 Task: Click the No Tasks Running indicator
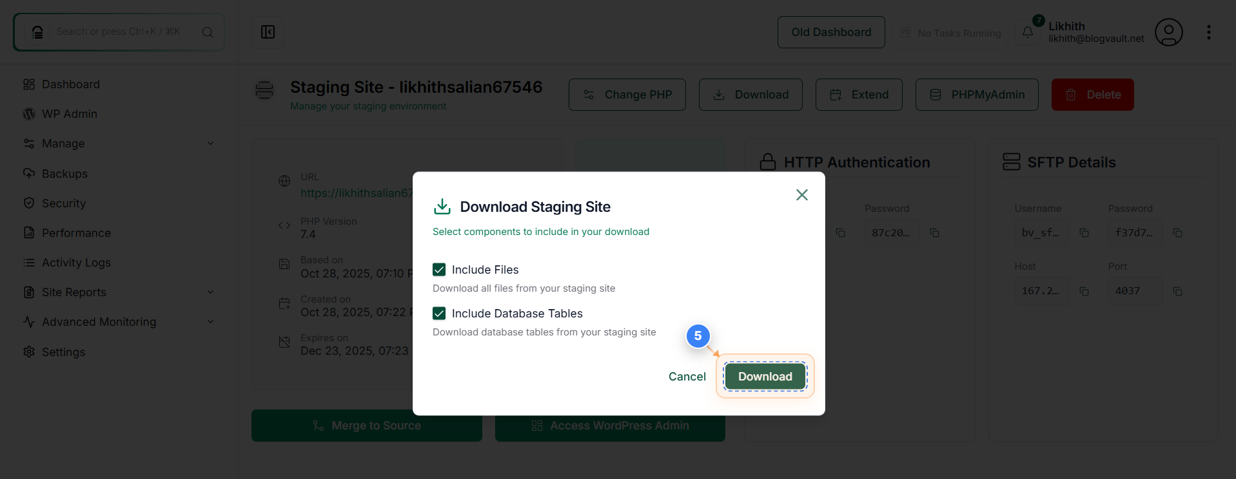[x=950, y=33]
